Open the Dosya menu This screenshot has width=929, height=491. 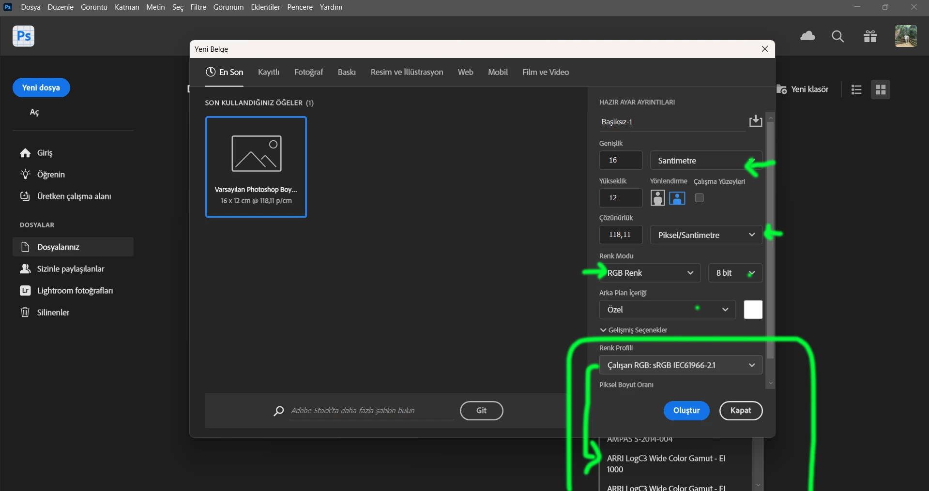coord(30,7)
